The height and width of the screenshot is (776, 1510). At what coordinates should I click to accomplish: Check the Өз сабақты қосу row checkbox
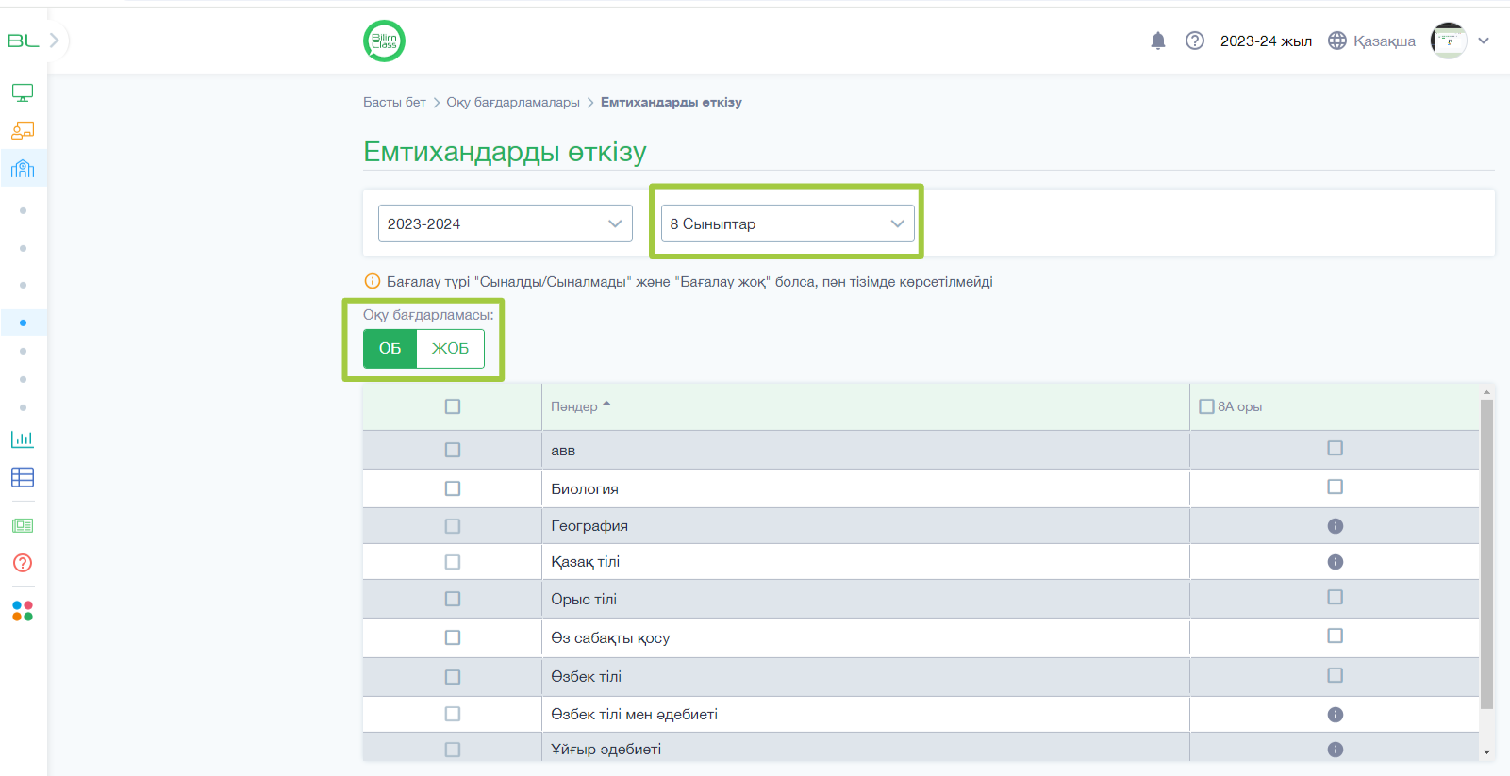click(453, 637)
